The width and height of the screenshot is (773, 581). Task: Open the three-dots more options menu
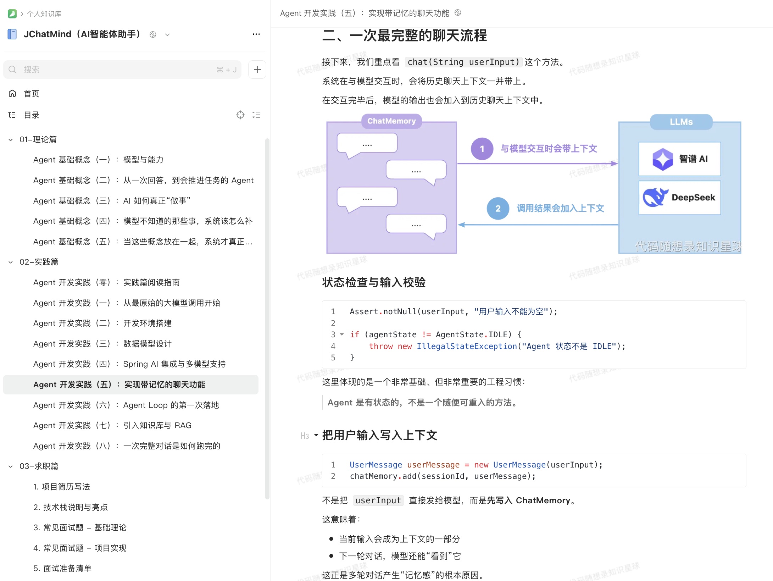[256, 34]
